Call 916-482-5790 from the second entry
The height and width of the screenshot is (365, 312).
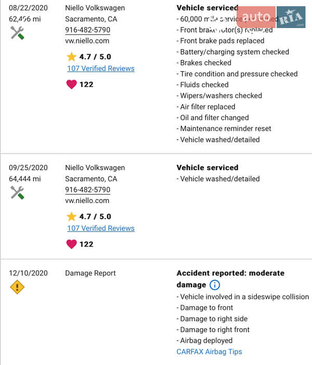(x=87, y=190)
